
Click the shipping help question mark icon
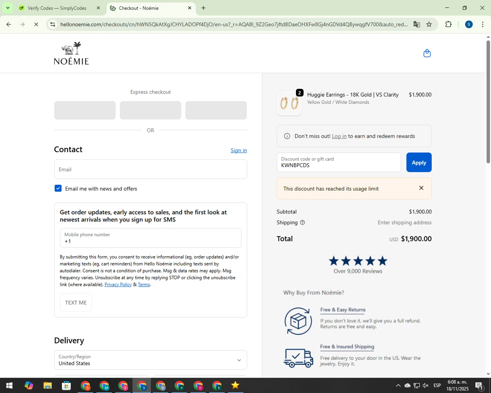coord(302,222)
